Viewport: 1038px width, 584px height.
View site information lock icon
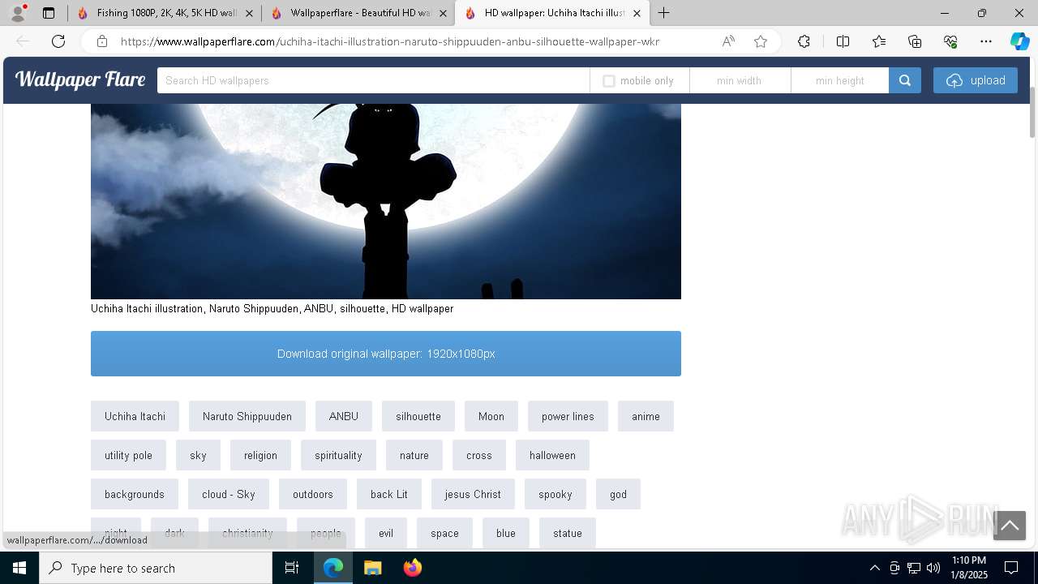(x=102, y=41)
